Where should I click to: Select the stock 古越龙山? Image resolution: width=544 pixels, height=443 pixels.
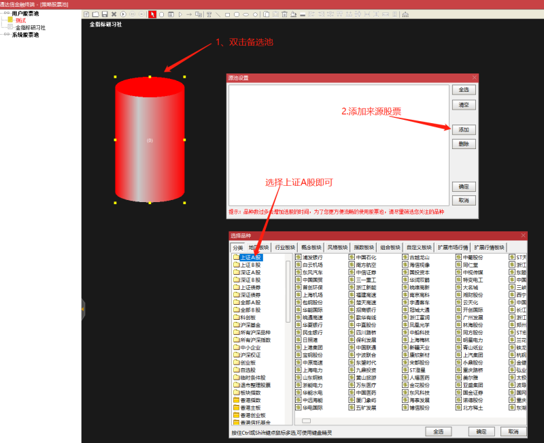tap(416, 258)
